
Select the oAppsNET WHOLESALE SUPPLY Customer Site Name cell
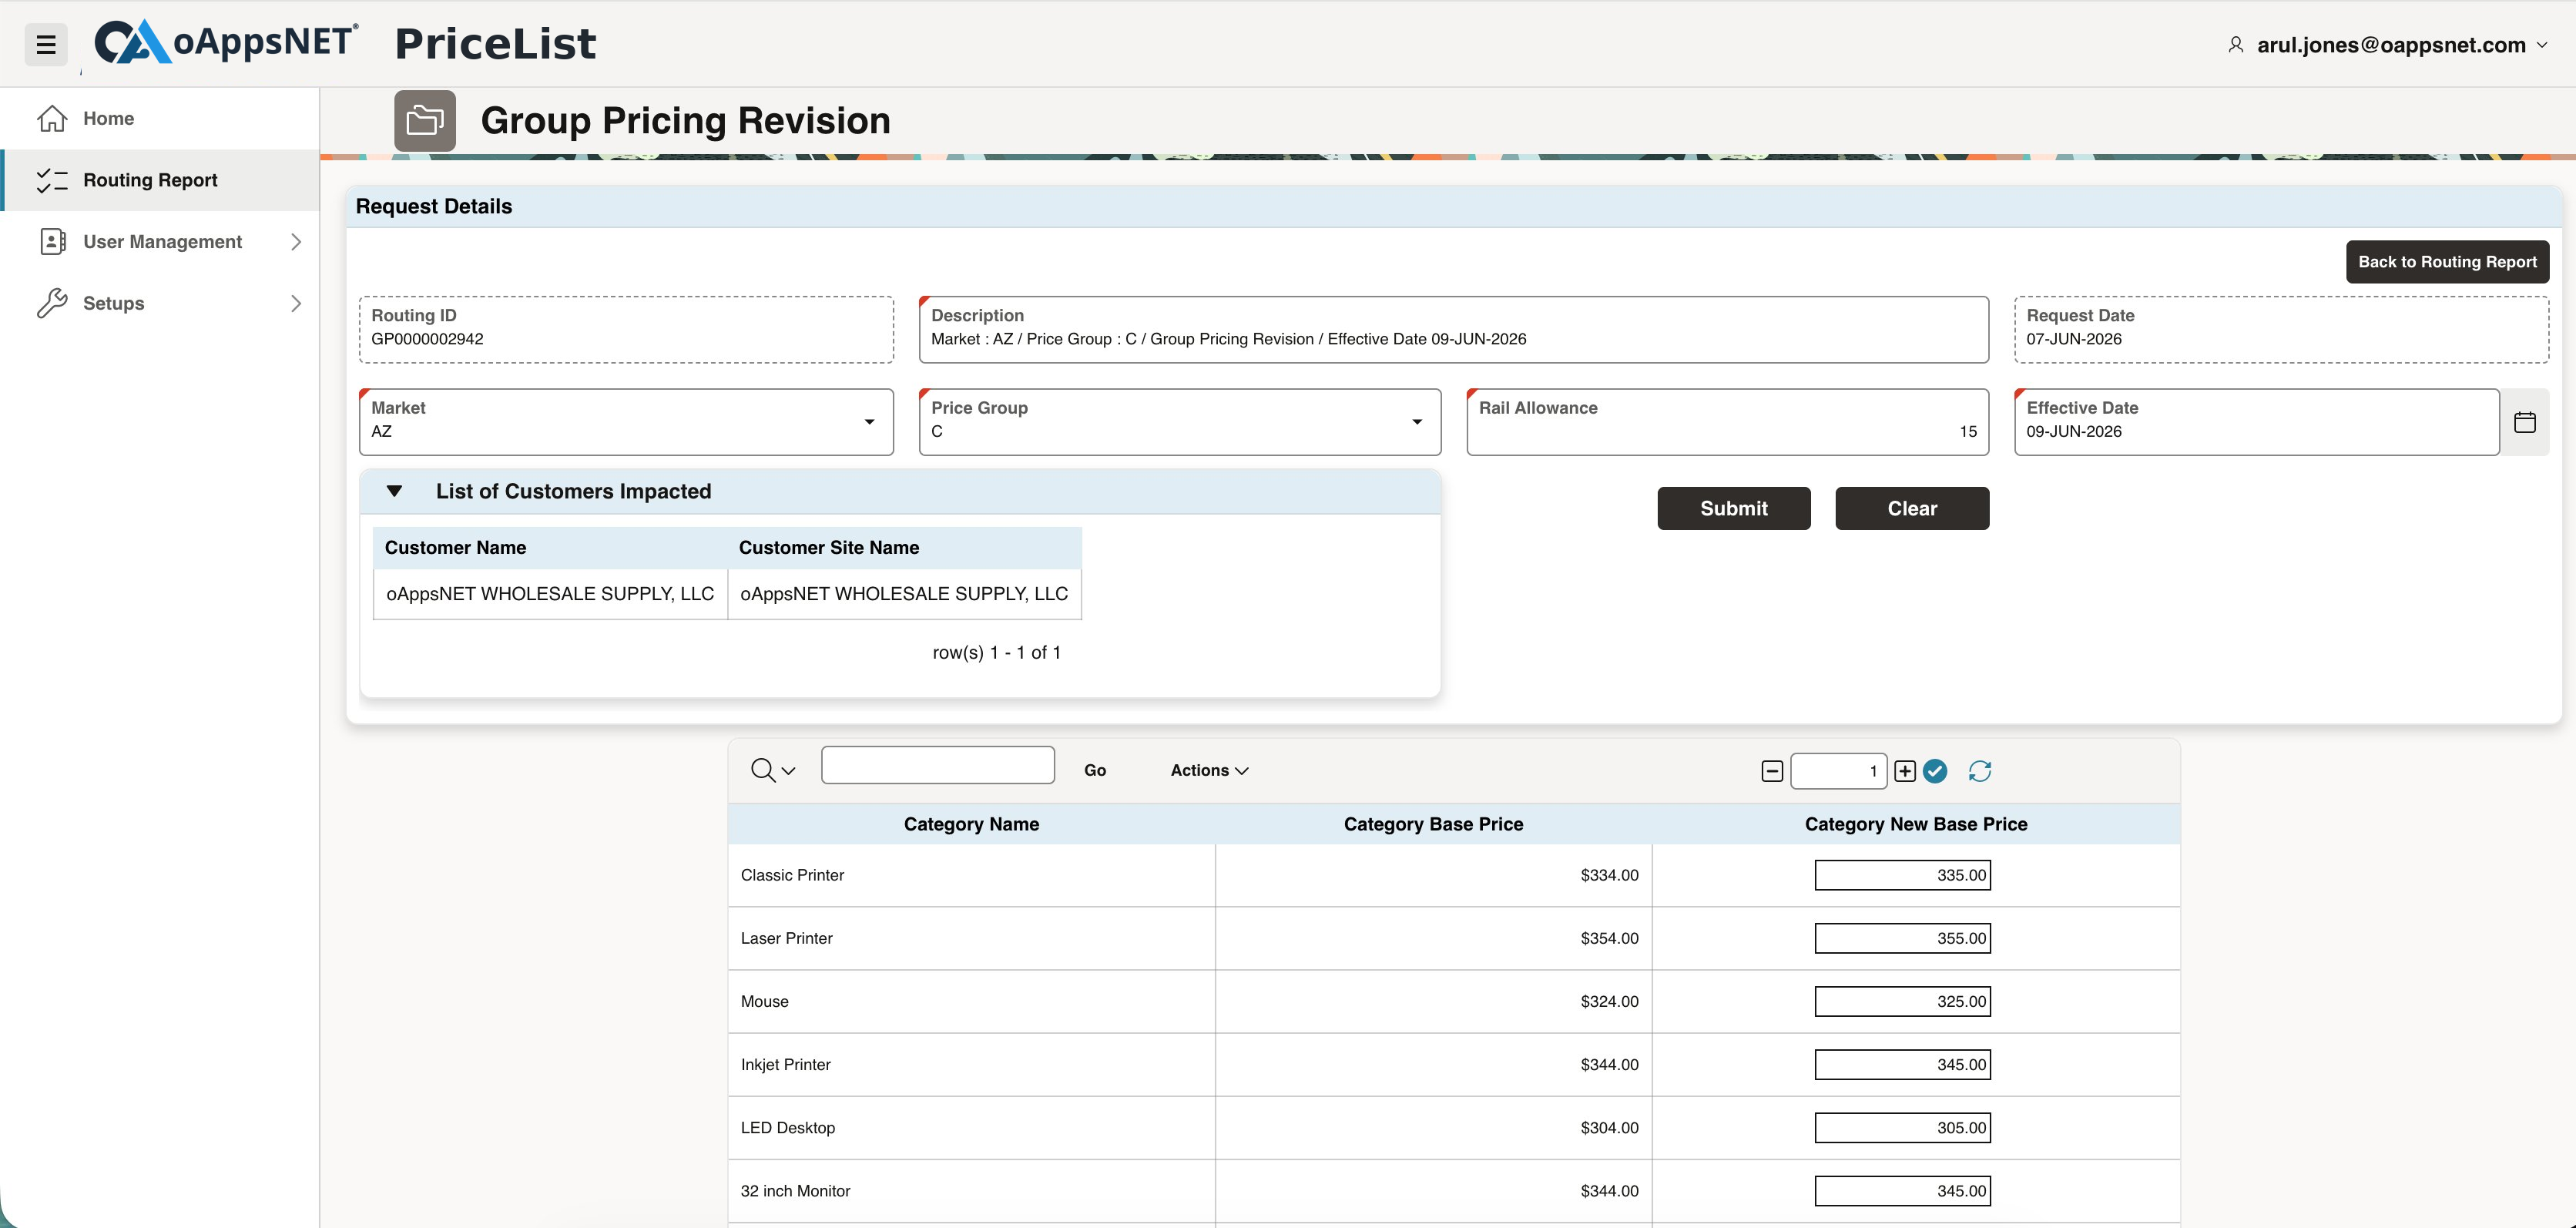tap(904, 594)
